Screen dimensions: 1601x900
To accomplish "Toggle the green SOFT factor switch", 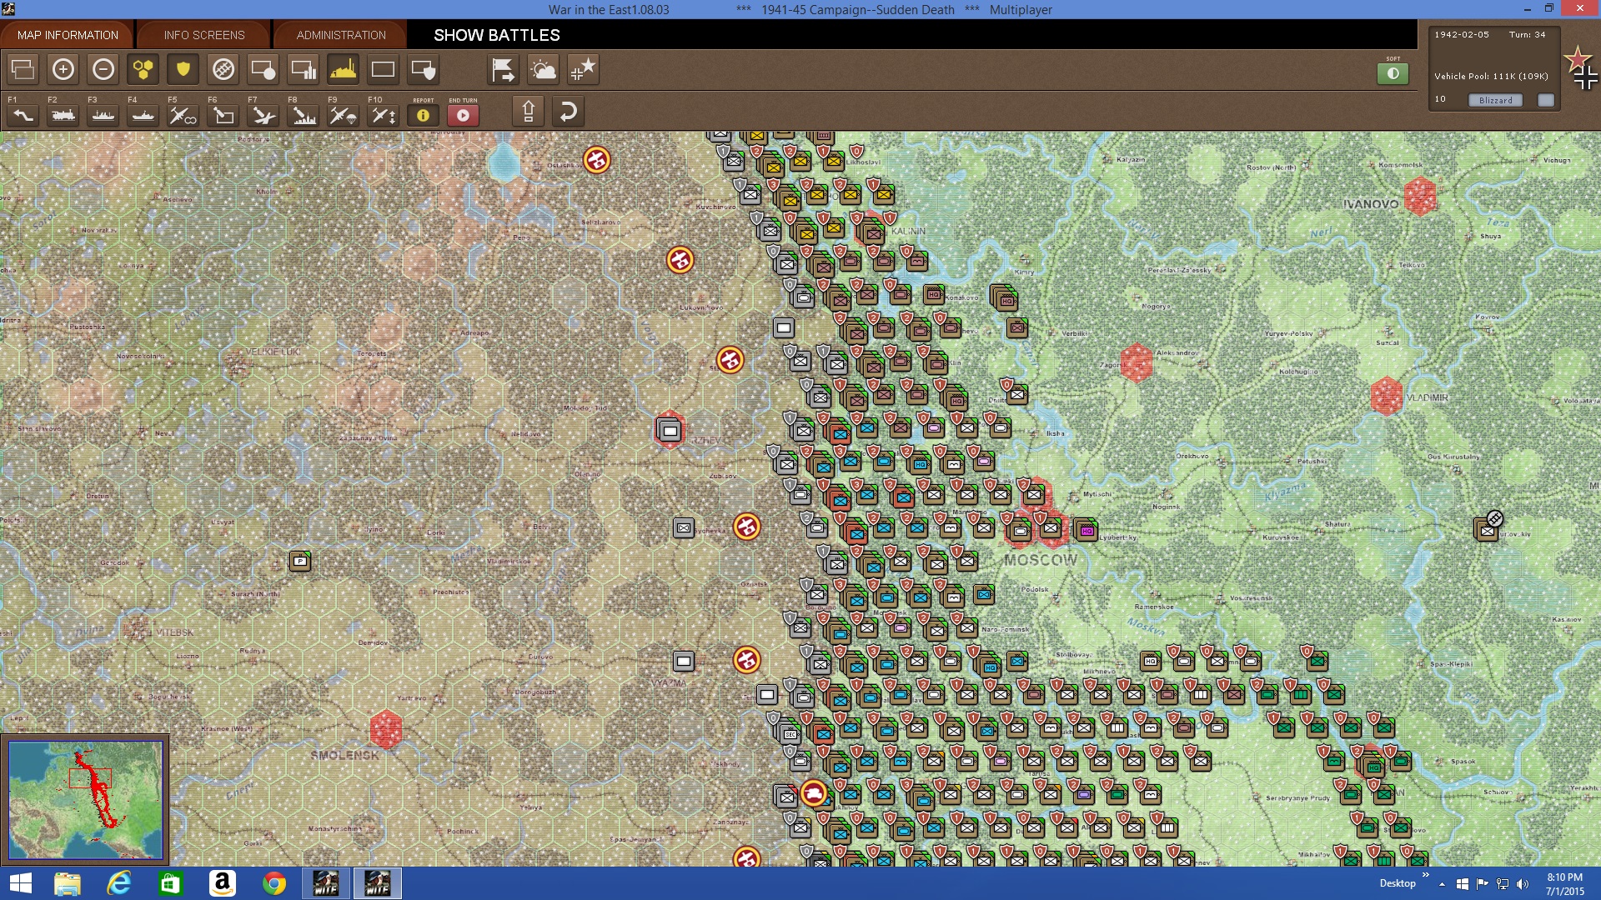I will point(1393,73).
